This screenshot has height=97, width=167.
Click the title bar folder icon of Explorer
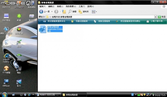[x=39, y=3]
